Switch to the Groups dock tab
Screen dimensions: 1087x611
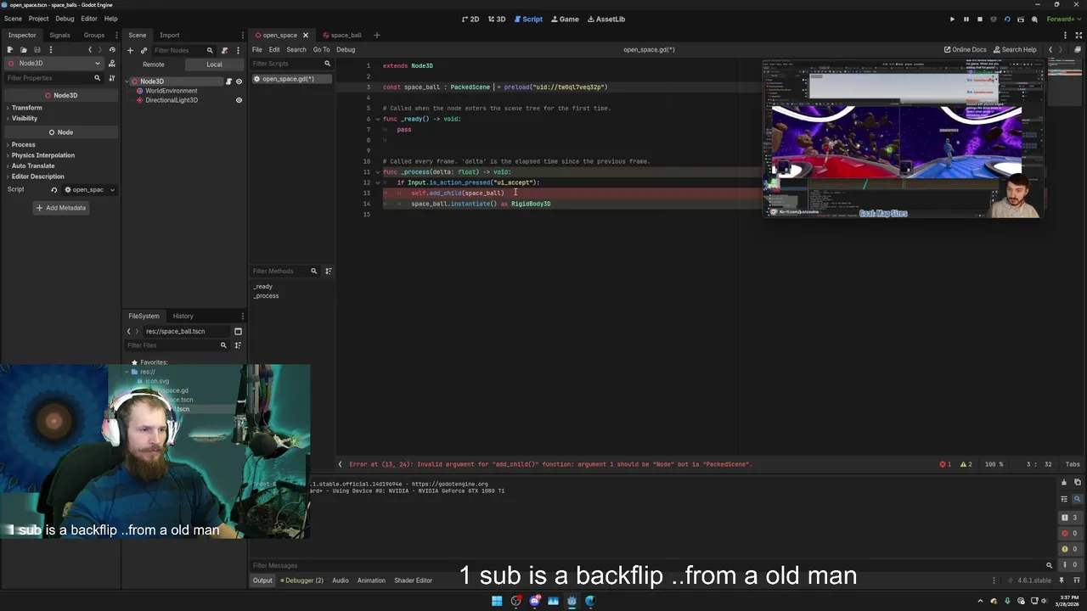coord(94,35)
